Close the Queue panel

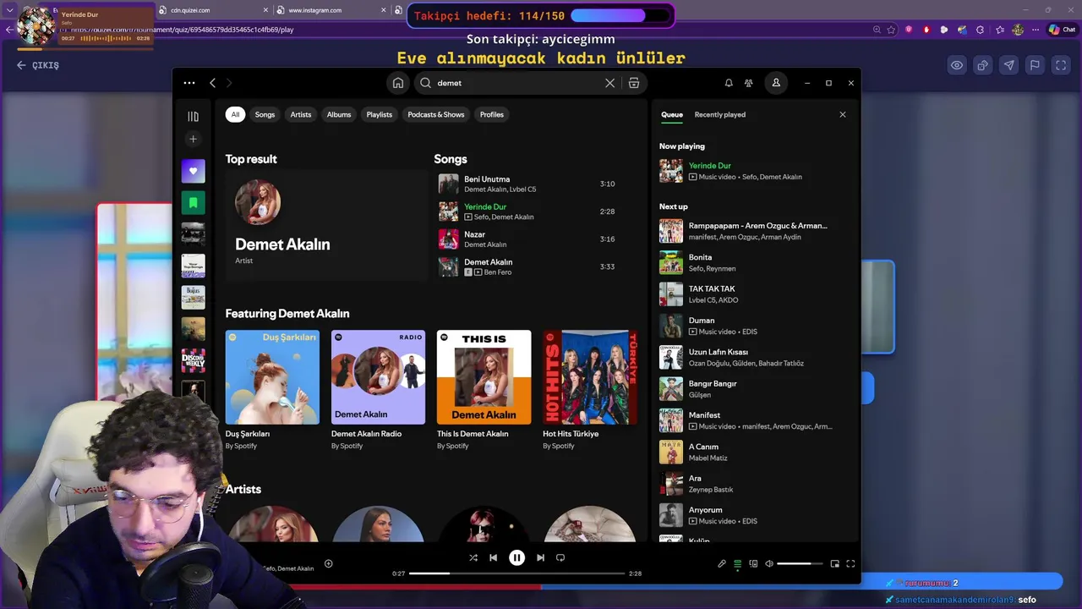point(842,114)
